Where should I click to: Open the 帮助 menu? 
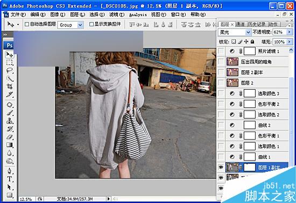[198, 15]
